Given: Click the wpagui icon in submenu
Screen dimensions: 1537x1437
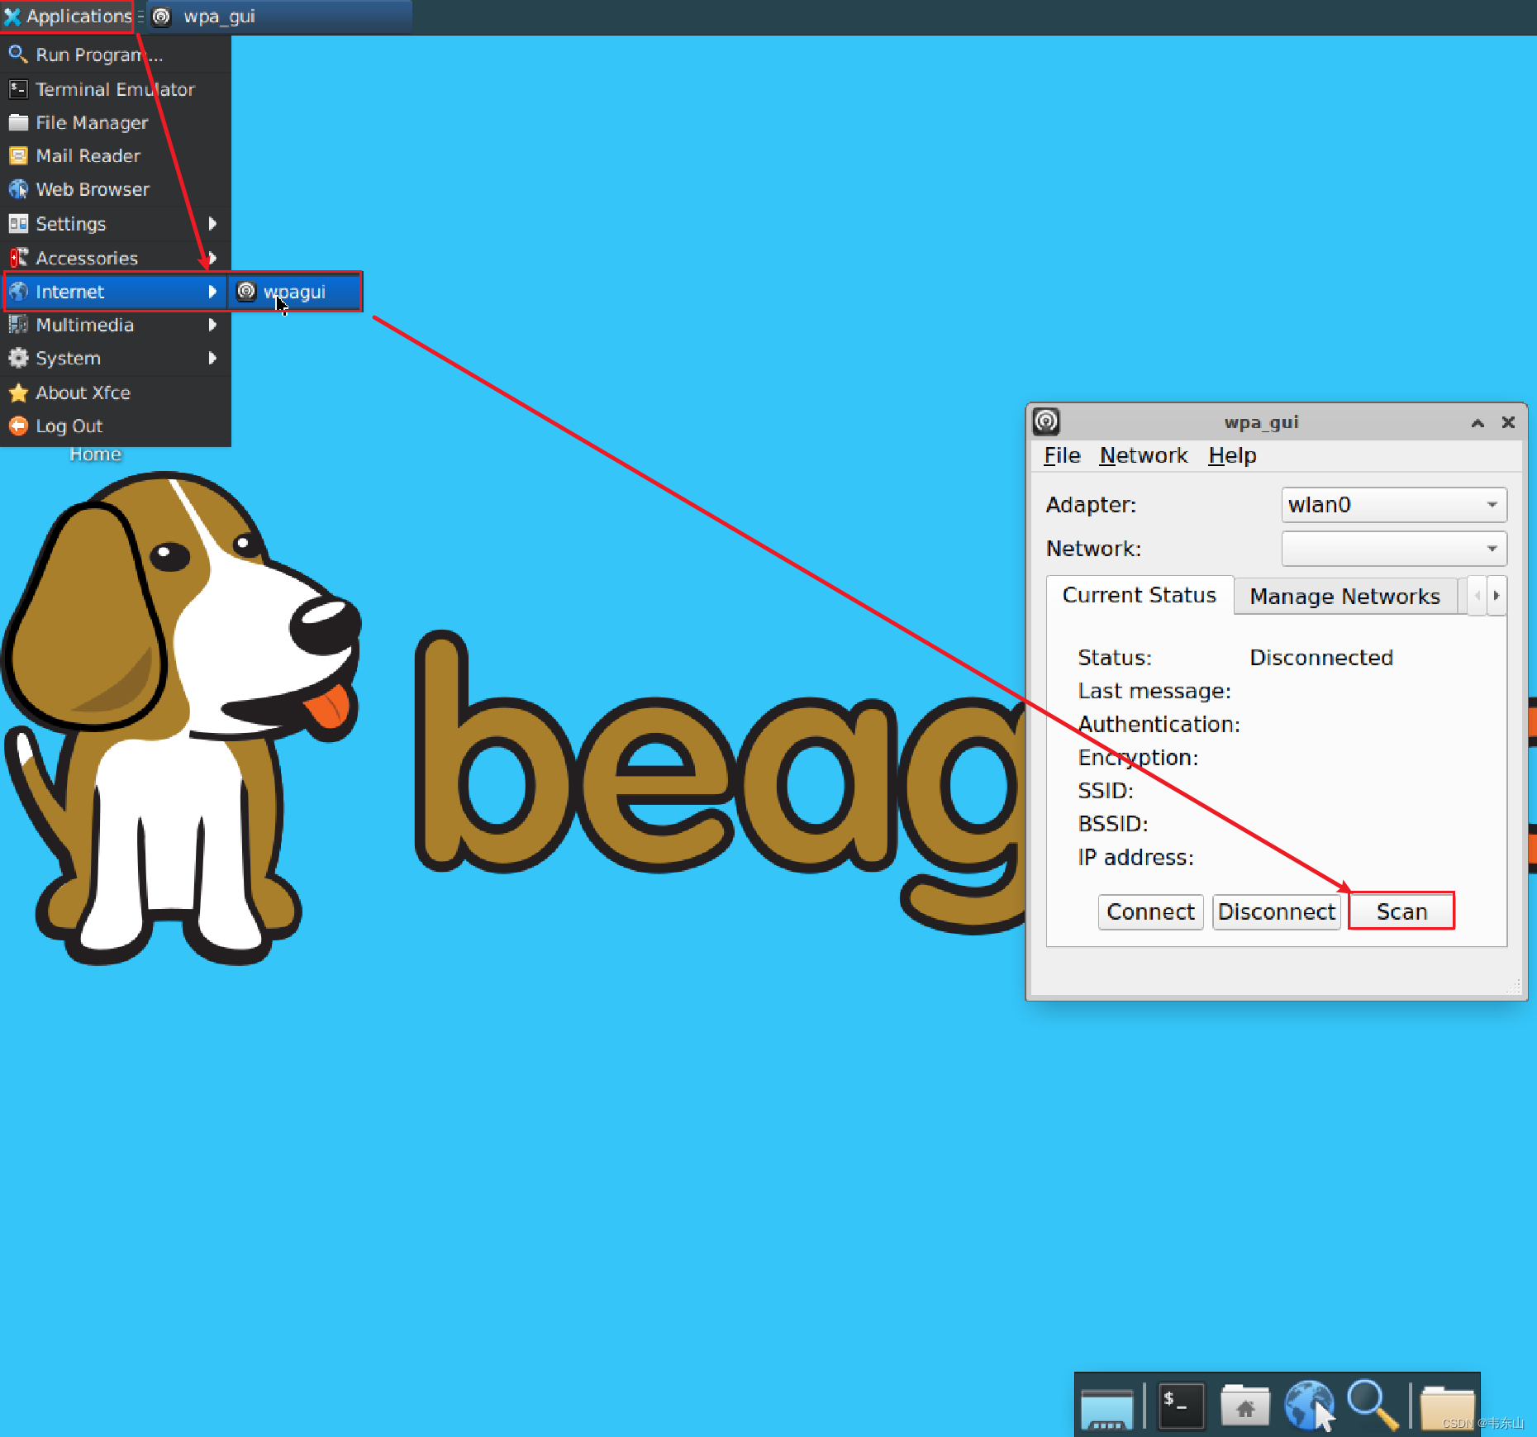Looking at the screenshot, I should point(246,291).
